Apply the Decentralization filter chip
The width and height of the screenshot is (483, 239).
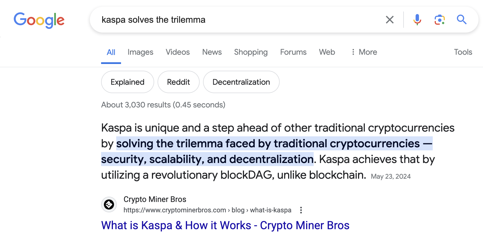pos(241,82)
